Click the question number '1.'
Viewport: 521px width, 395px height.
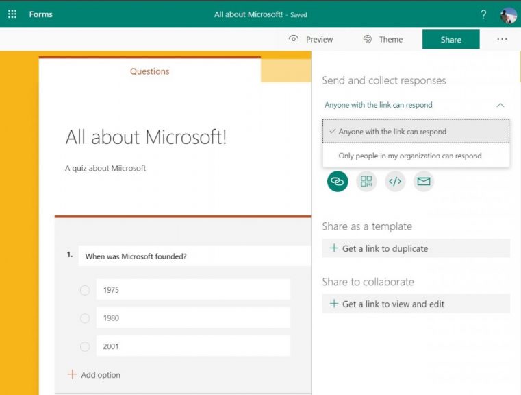pyautogui.click(x=70, y=255)
